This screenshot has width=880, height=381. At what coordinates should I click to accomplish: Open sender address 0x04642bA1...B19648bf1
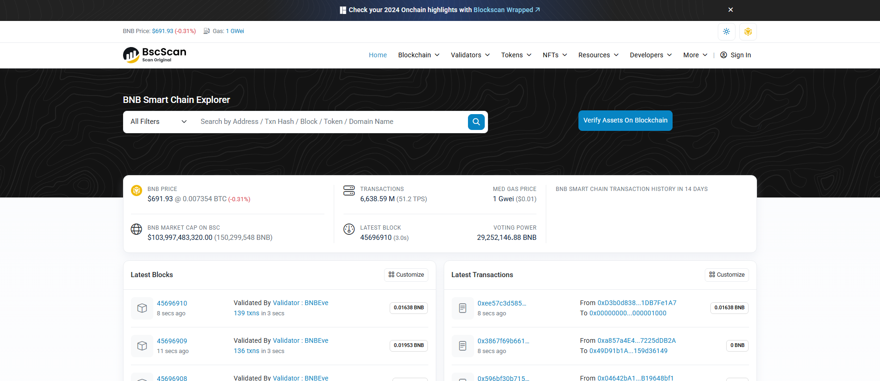click(x=636, y=378)
